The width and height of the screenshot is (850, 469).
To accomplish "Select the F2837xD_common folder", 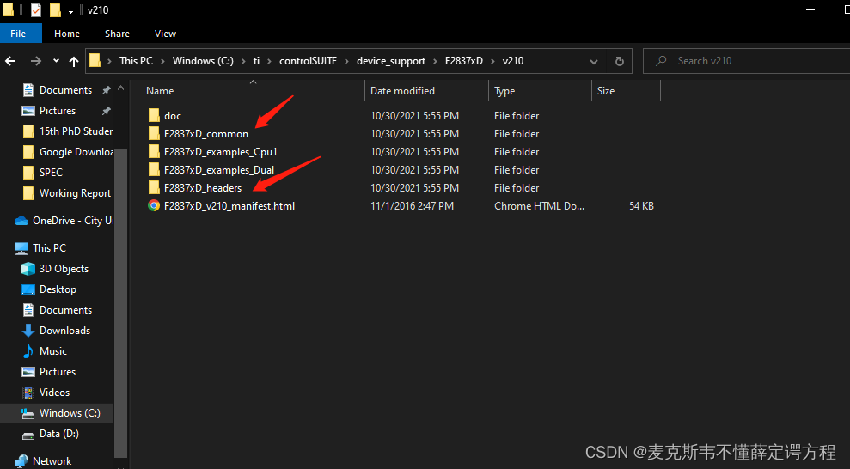I will click(206, 134).
